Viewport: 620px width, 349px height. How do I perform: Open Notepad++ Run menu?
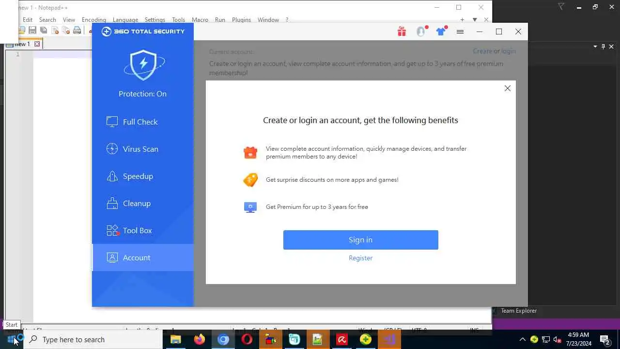(220, 20)
